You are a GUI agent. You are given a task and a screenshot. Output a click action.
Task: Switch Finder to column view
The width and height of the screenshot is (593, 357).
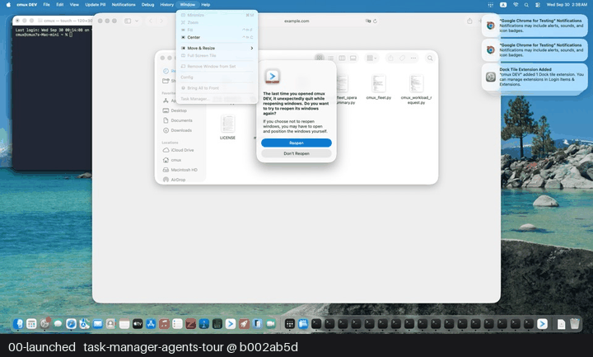point(342,58)
